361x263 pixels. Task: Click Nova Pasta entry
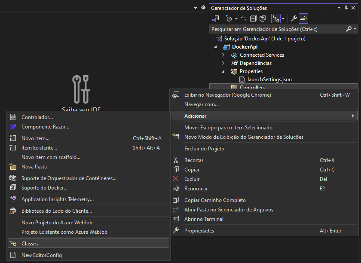coord(89,166)
